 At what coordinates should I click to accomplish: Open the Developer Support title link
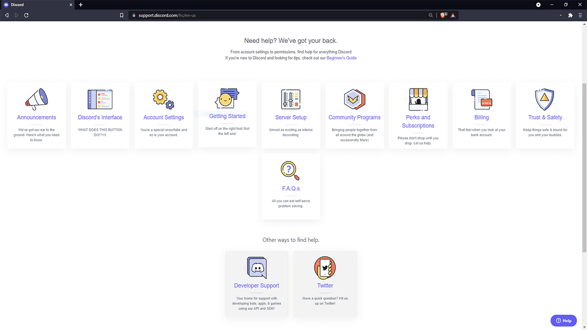[257, 286]
